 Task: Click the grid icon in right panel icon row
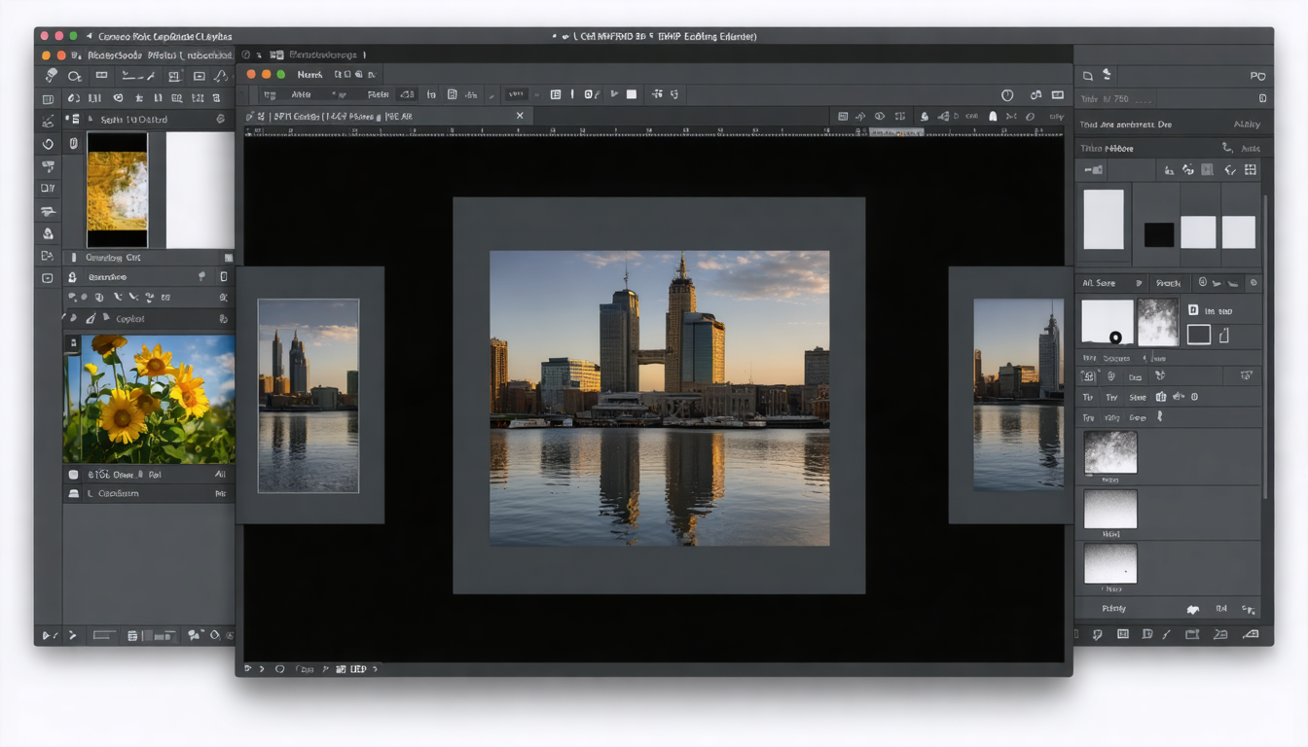[x=1251, y=169]
